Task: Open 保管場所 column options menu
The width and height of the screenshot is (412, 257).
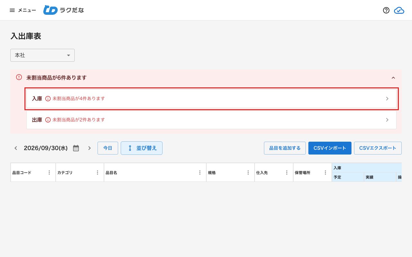Action: (x=325, y=173)
